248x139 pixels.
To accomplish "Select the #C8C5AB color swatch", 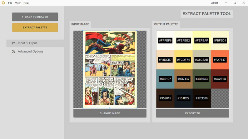I will 202,60.
